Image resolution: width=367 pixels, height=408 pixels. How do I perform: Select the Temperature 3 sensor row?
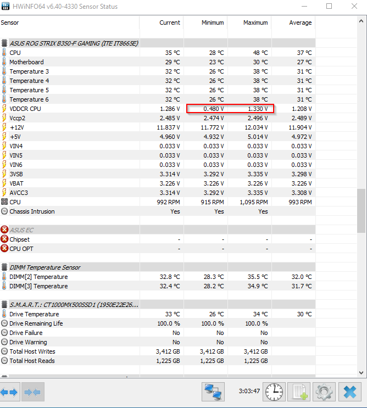(x=158, y=71)
